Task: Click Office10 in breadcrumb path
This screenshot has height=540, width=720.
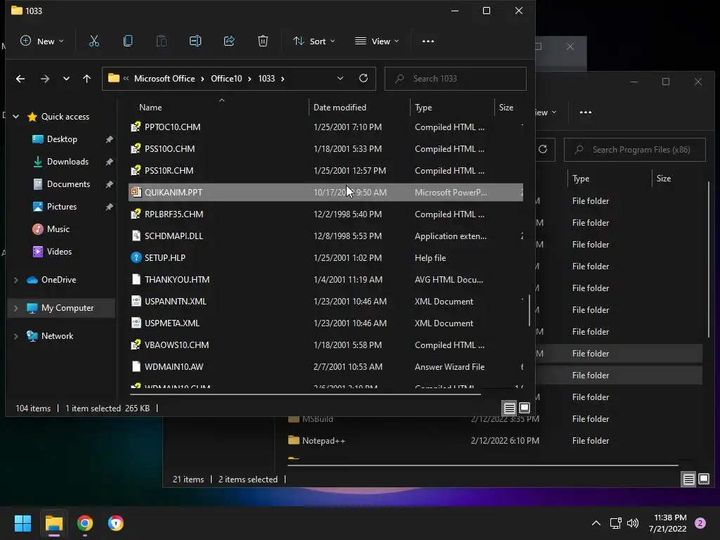Action: [x=226, y=79]
